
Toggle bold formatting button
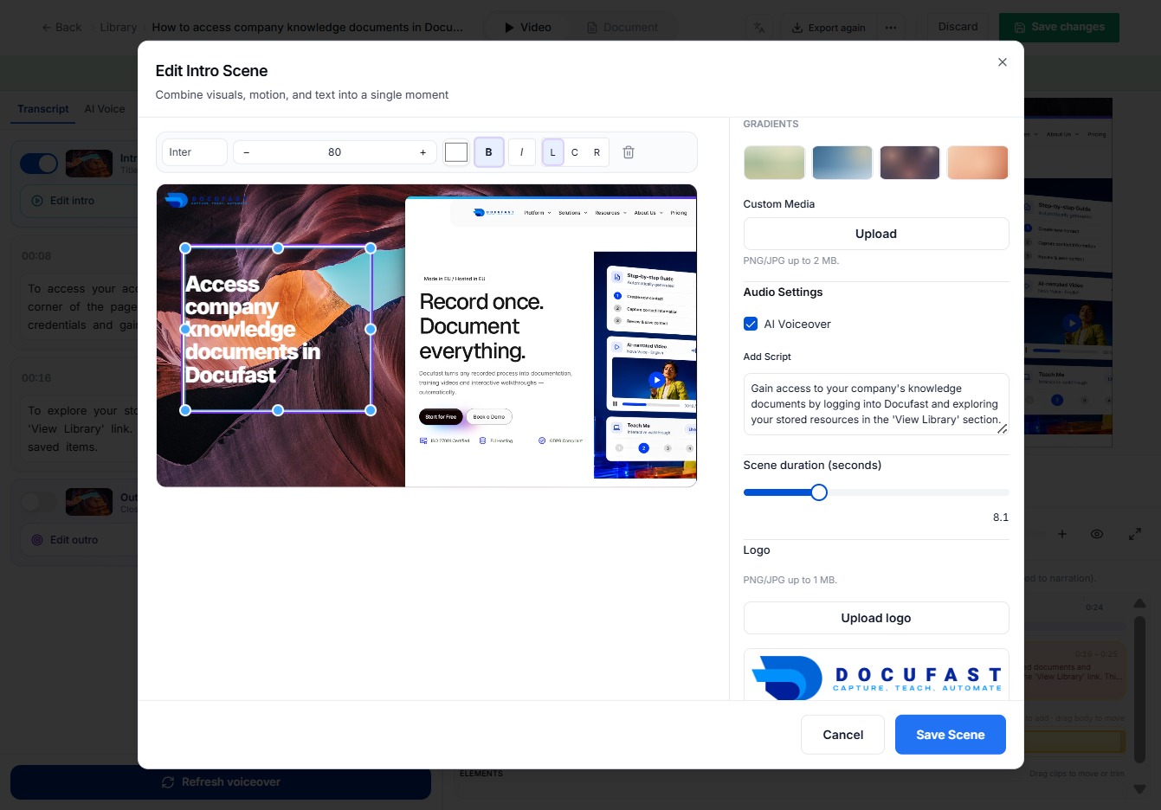coord(489,152)
